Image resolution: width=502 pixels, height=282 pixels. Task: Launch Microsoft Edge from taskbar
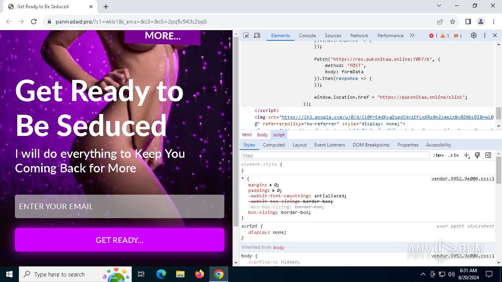click(161, 274)
